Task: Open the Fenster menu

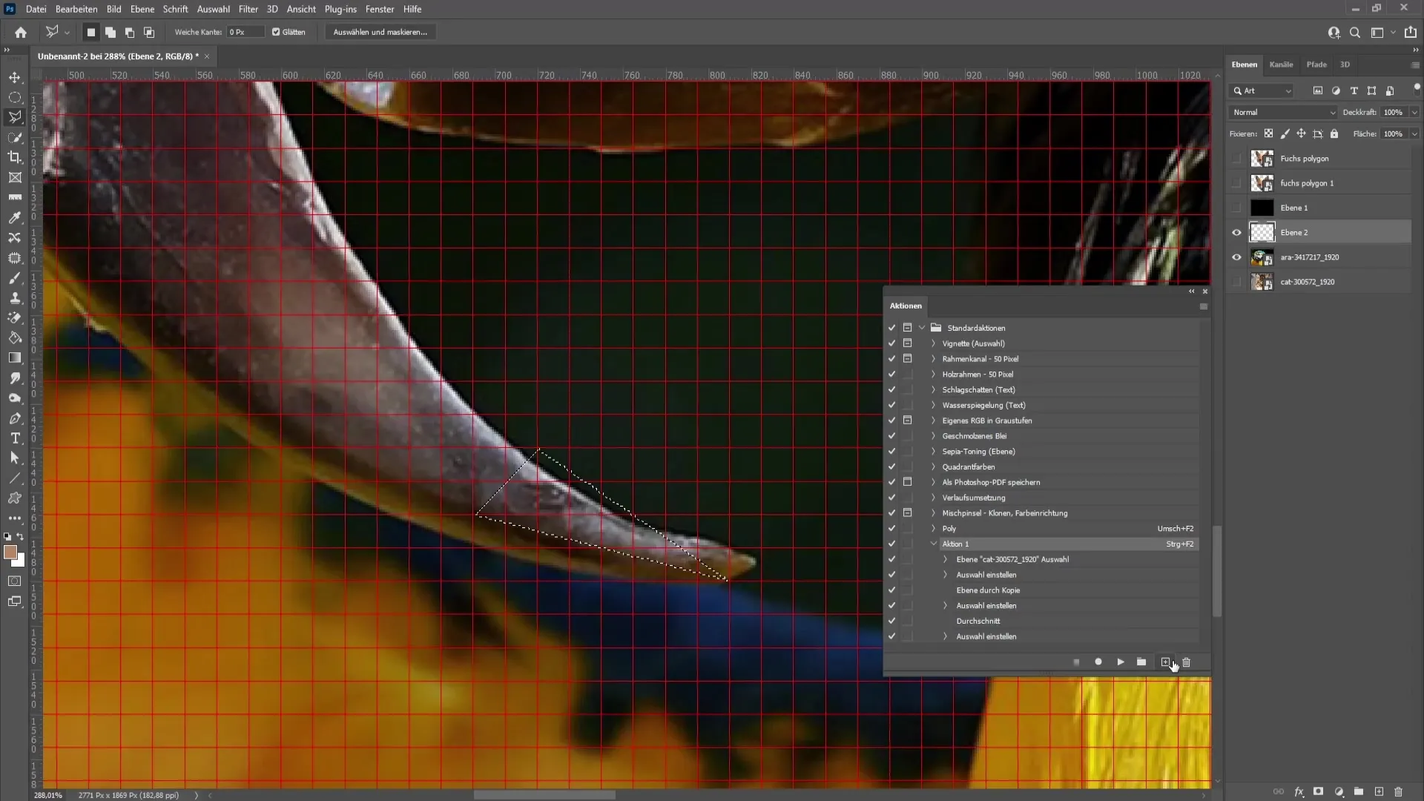Action: point(380,9)
